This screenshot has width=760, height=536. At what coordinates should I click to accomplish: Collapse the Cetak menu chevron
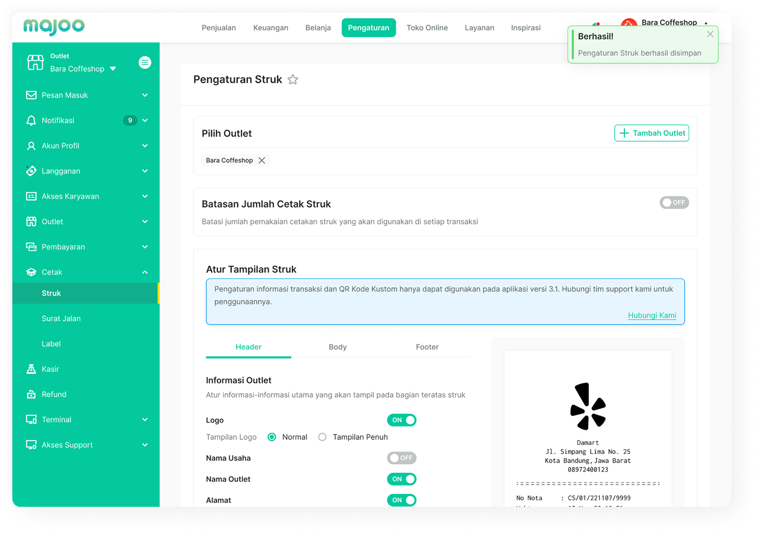[145, 272]
